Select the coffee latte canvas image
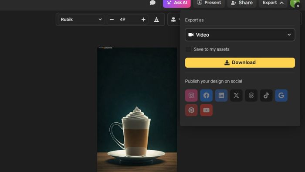 (137, 110)
